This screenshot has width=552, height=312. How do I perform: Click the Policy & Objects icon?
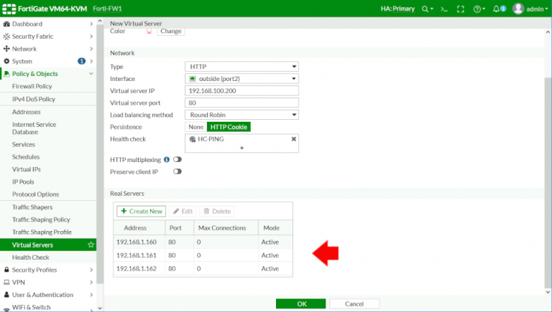6,74
